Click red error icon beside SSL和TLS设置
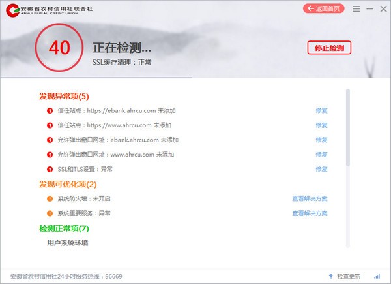The image size is (391, 284). pos(50,169)
